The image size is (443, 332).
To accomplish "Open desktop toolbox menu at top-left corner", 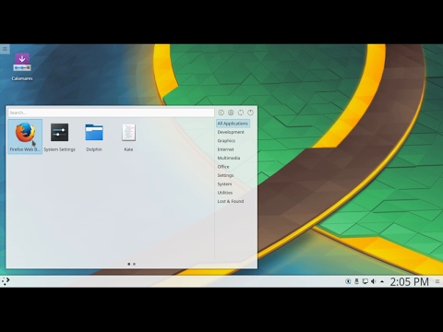I will (x=5, y=49).
